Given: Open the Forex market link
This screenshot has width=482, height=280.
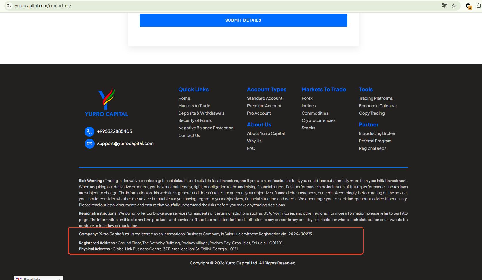Looking at the screenshot, I should point(307,98).
